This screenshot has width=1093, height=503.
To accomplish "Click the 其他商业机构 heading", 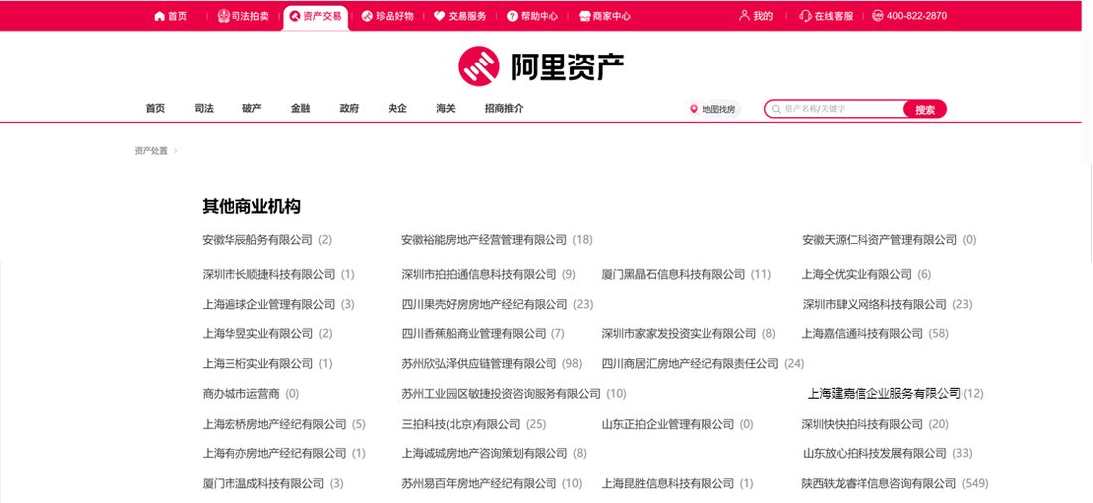I will (251, 206).
